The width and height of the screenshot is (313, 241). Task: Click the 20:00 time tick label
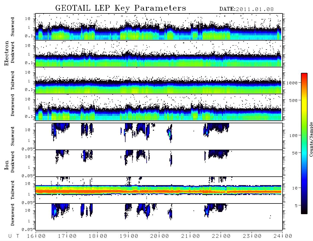click(160, 236)
